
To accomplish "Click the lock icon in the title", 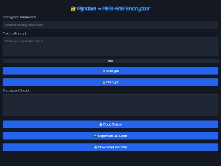I will pos(73,9).
